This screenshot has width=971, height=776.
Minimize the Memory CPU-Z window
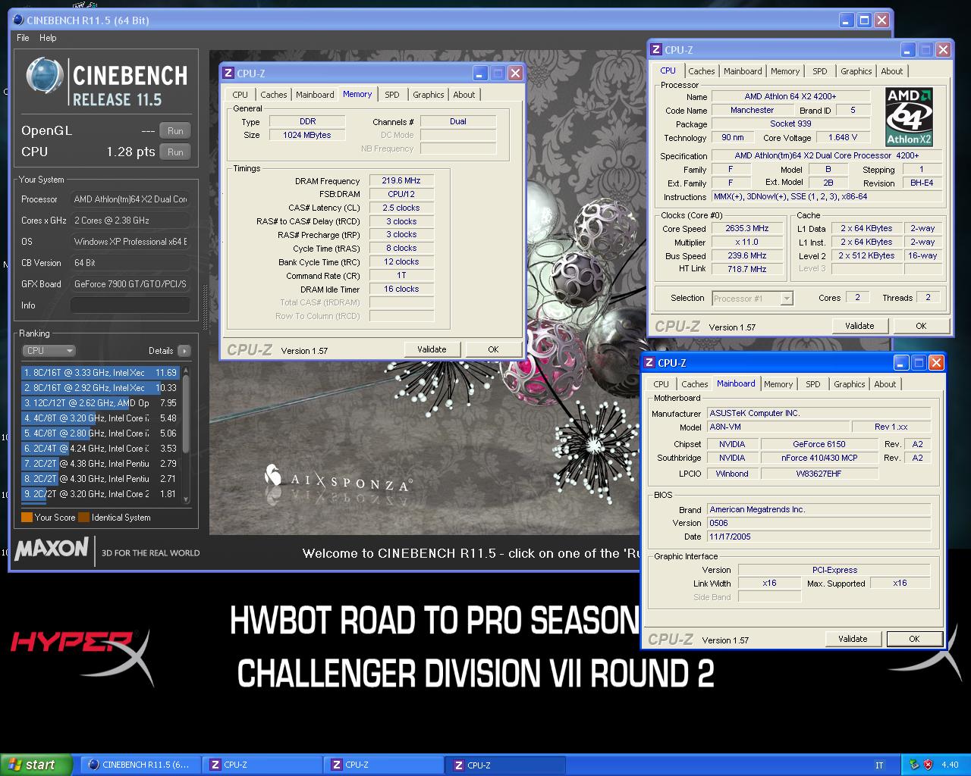(480, 74)
